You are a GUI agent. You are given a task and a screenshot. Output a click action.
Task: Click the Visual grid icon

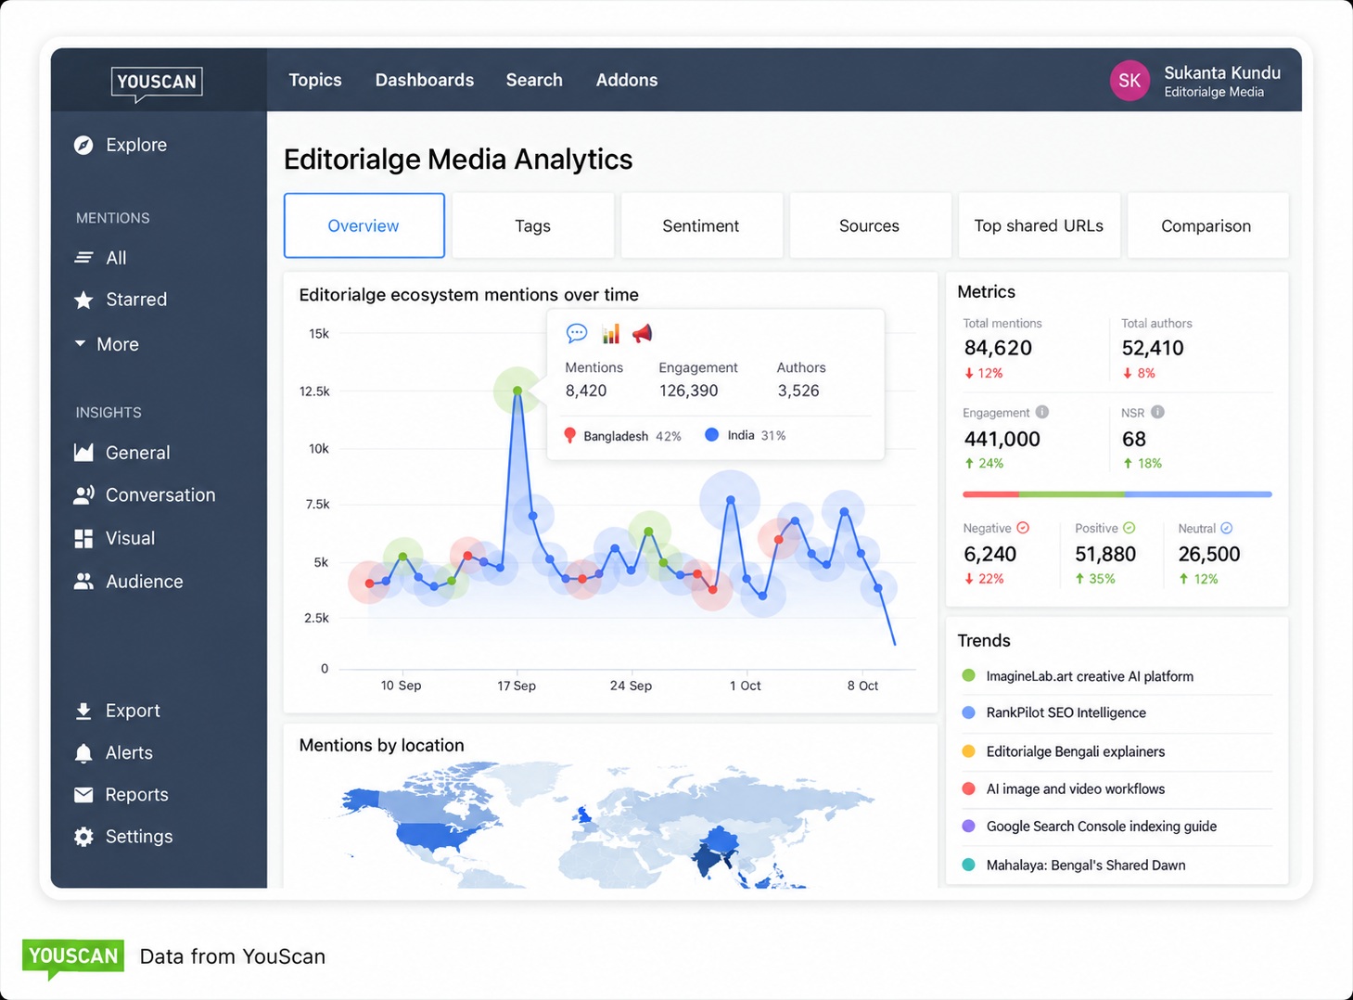coord(83,538)
